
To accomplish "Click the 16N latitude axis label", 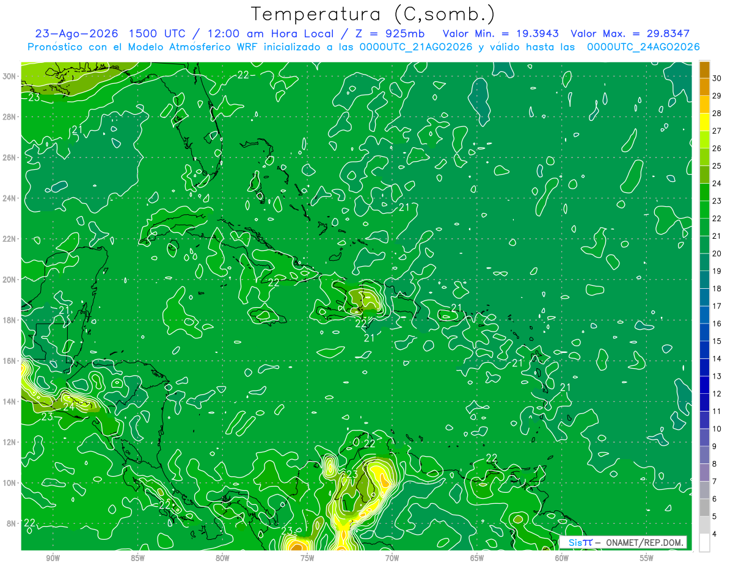I will point(10,361).
